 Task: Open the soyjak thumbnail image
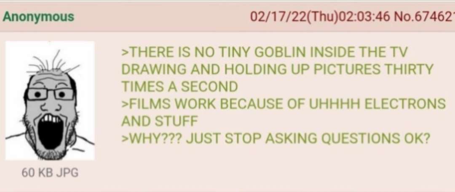(50, 100)
